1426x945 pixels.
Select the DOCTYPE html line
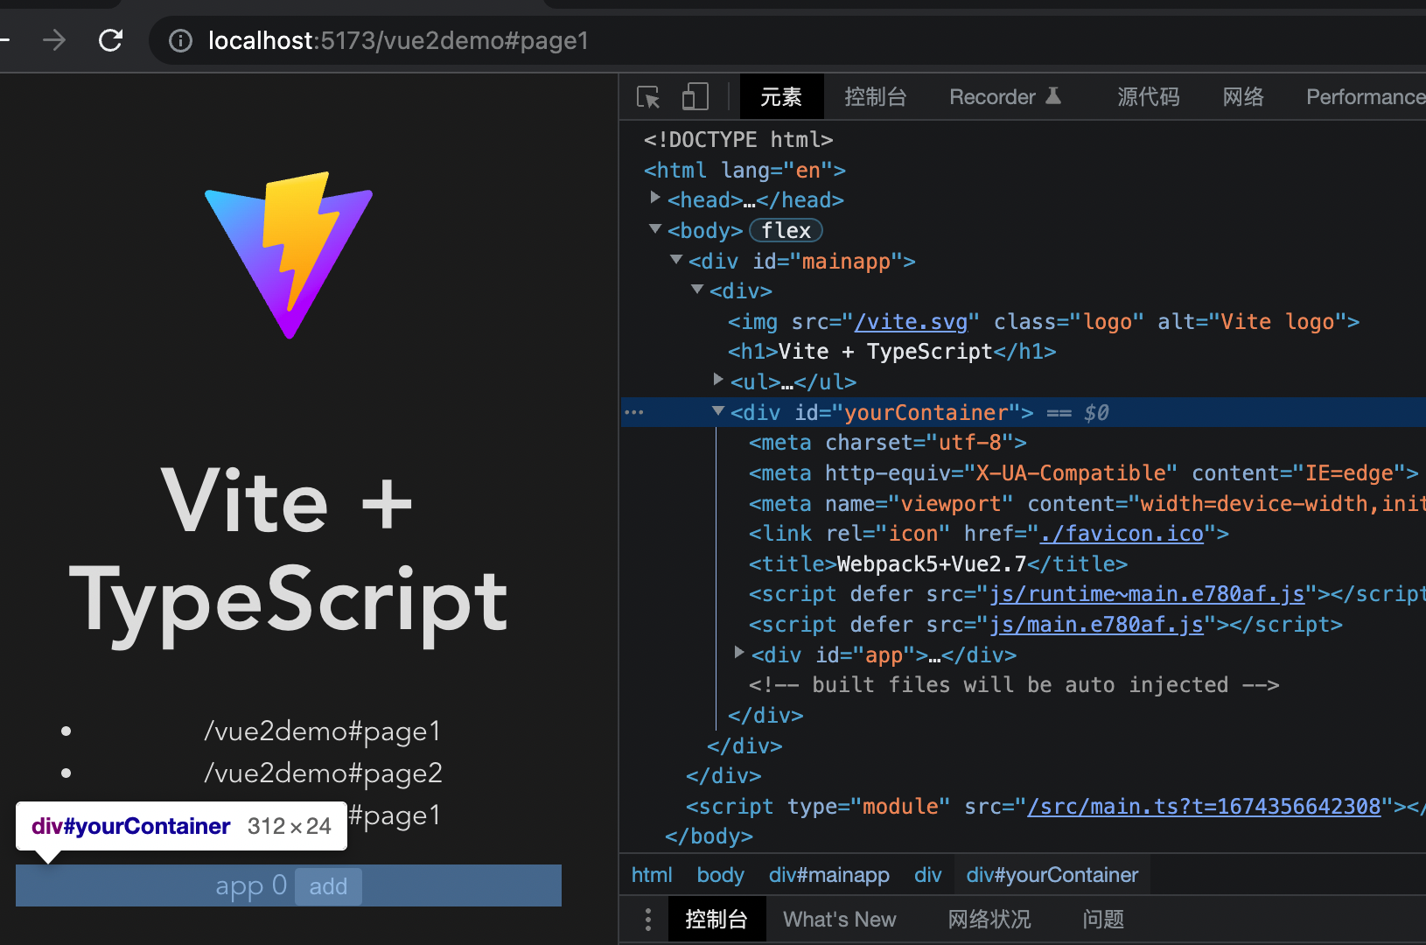(738, 140)
